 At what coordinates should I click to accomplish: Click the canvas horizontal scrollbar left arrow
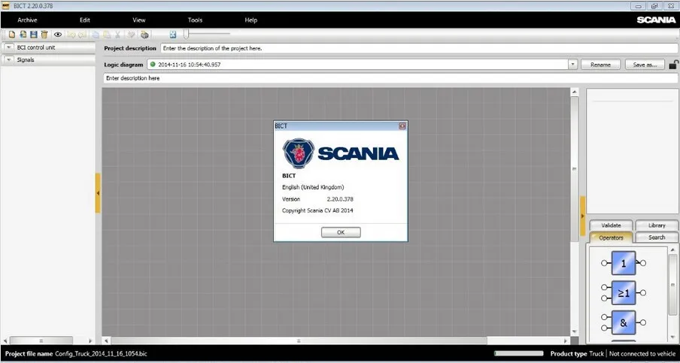point(107,341)
